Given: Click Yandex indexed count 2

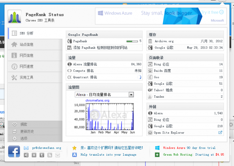Looking at the screenshot, I should tap(222, 96).
